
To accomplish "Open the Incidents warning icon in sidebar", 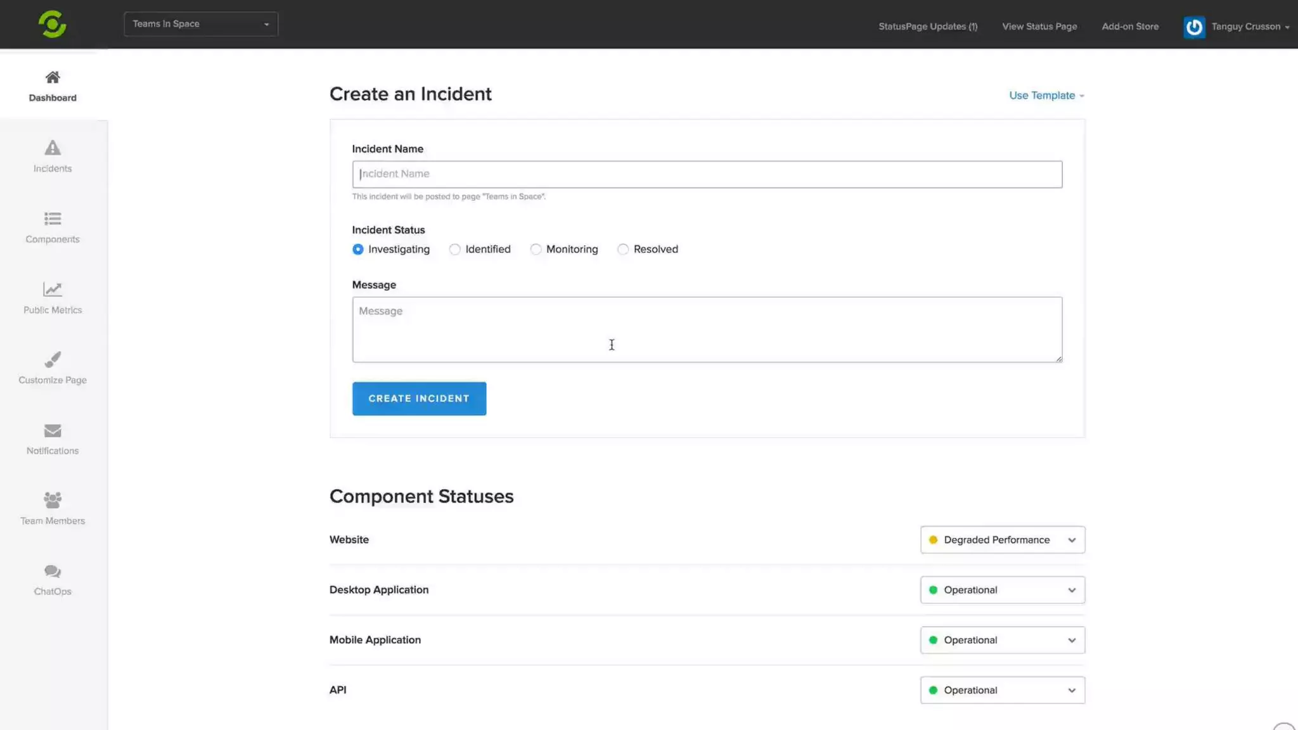I will [53, 148].
